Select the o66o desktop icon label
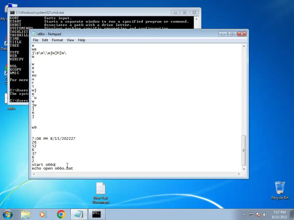294x220 pixels. click(11, 108)
